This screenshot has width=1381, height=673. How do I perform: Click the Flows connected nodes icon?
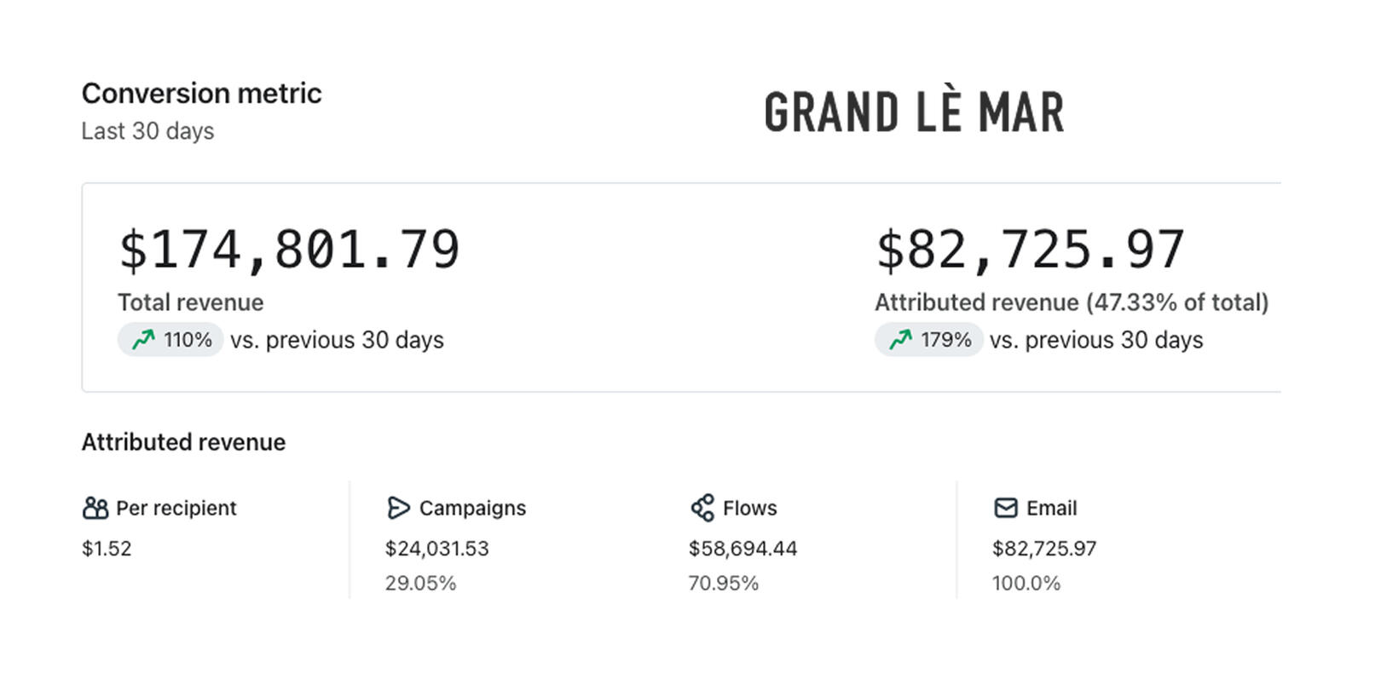(x=702, y=509)
